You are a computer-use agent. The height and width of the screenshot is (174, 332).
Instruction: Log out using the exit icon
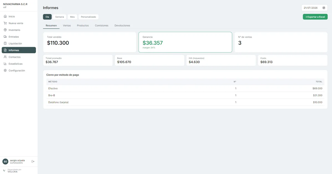33,161
